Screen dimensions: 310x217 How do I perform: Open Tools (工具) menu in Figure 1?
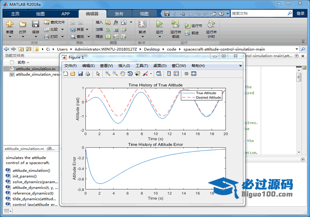point(142,66)
